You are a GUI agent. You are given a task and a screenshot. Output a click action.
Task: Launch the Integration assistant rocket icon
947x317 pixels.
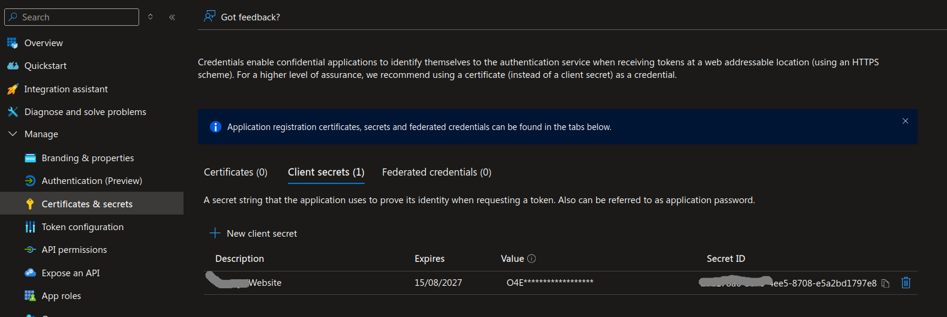click(13, 89)
